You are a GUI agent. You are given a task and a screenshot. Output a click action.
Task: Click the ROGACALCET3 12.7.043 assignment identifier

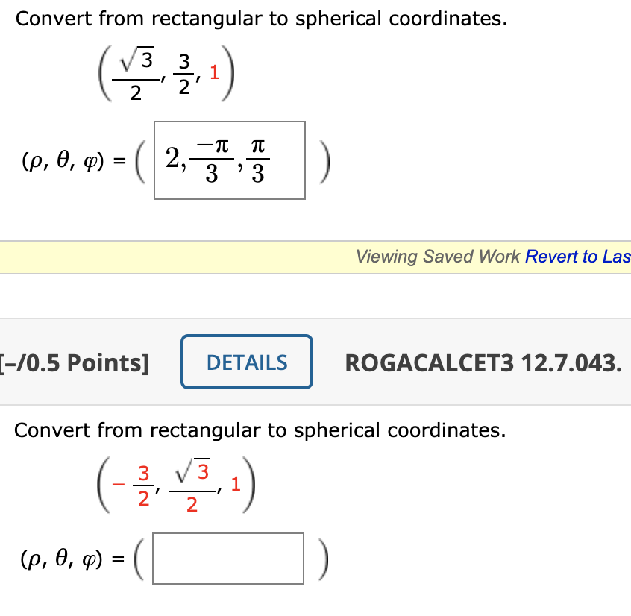[486, 362]
